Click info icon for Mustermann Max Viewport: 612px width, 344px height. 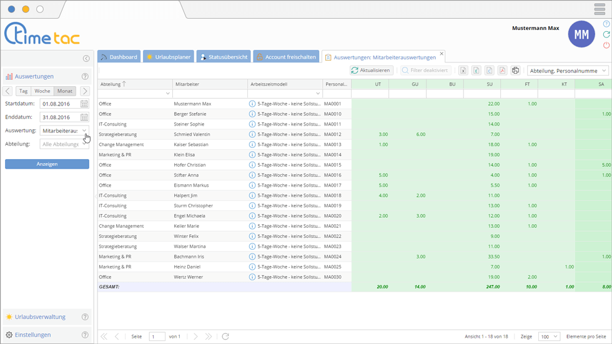pos(252,104)
